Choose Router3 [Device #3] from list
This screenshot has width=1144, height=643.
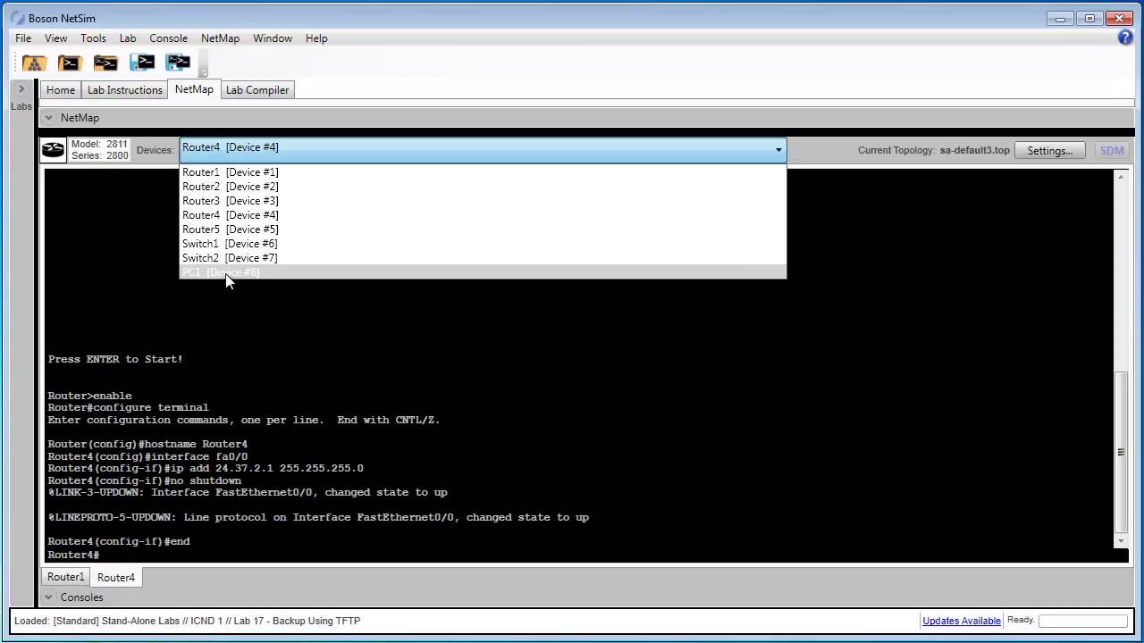483,201
